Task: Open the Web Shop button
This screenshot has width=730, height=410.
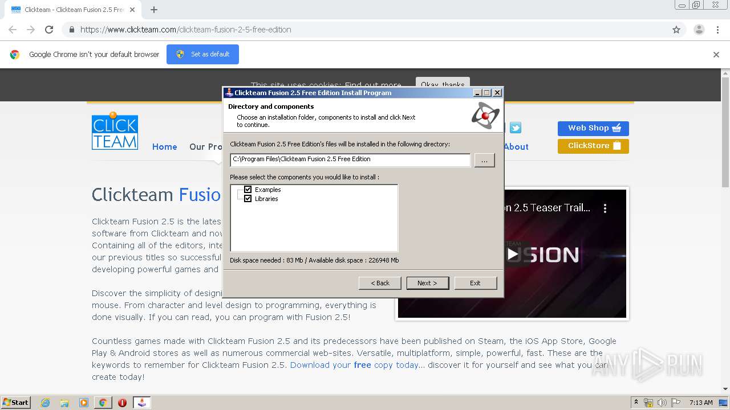Action: 593,128
